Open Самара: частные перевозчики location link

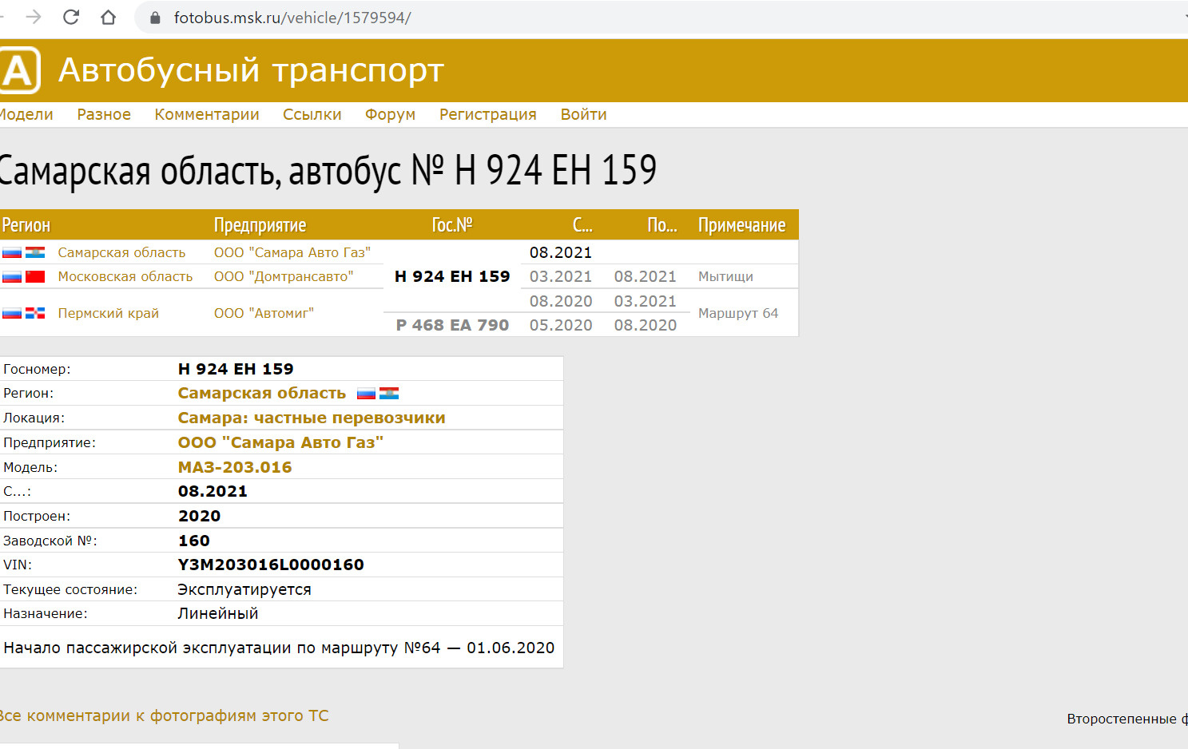coord(312,418)
